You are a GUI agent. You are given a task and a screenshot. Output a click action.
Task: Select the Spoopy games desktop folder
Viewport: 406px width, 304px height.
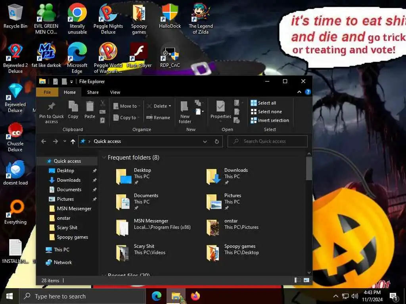(x=139, y=19)
